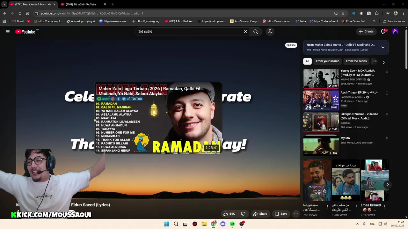
Task: Open options for Iskorpio x Zulema video
Action: 387,114
